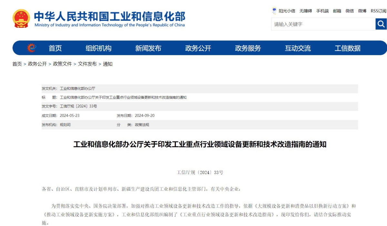The width and height of the screenshot is (387, 226).
Task: Open the 新闻发布 section
Action: pos(149,48)
